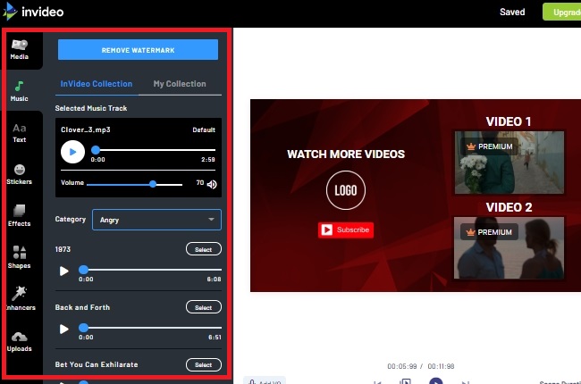The width and height of the screenshot is (581, 384).
Task: Select the VIDEO 2 thumbnail
Action: pos(509,247)
